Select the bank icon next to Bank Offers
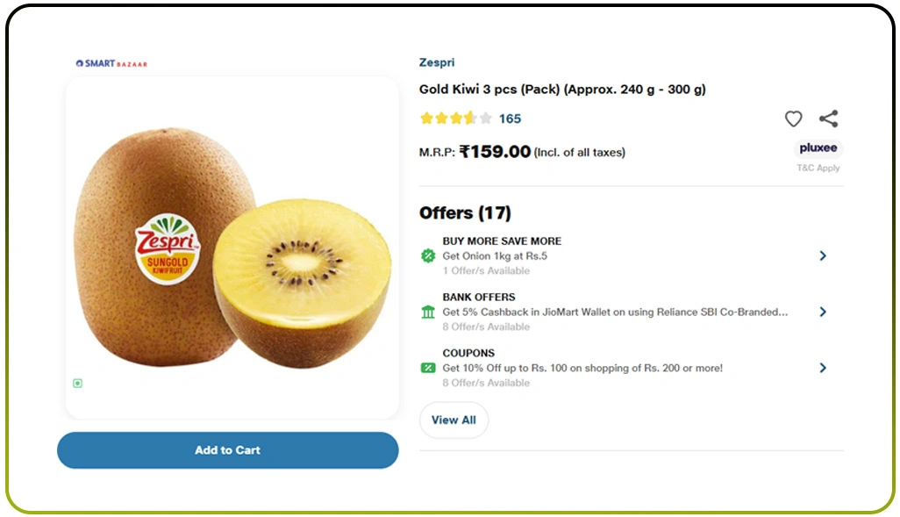The height and width of the screenshot is (517, 900). pos(428,312)
